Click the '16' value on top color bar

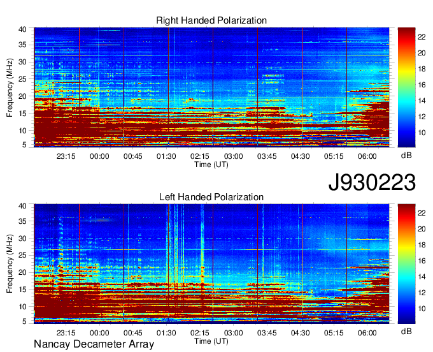coord(422,85)
